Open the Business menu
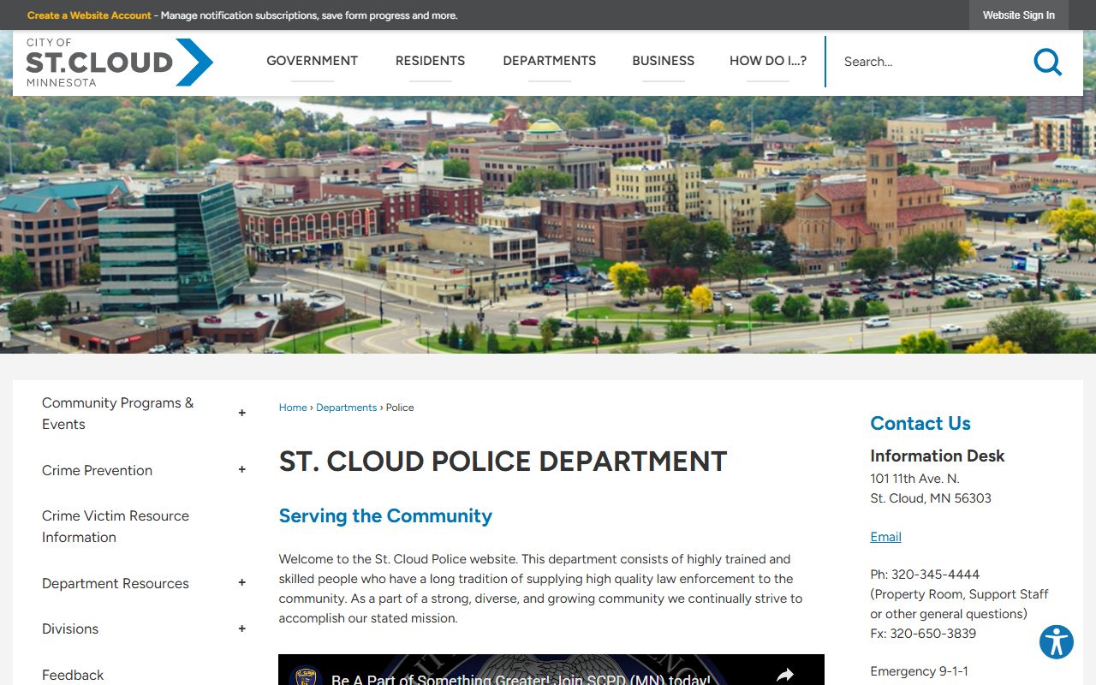Screen dimensions: 1096x685 click(663, 61)
